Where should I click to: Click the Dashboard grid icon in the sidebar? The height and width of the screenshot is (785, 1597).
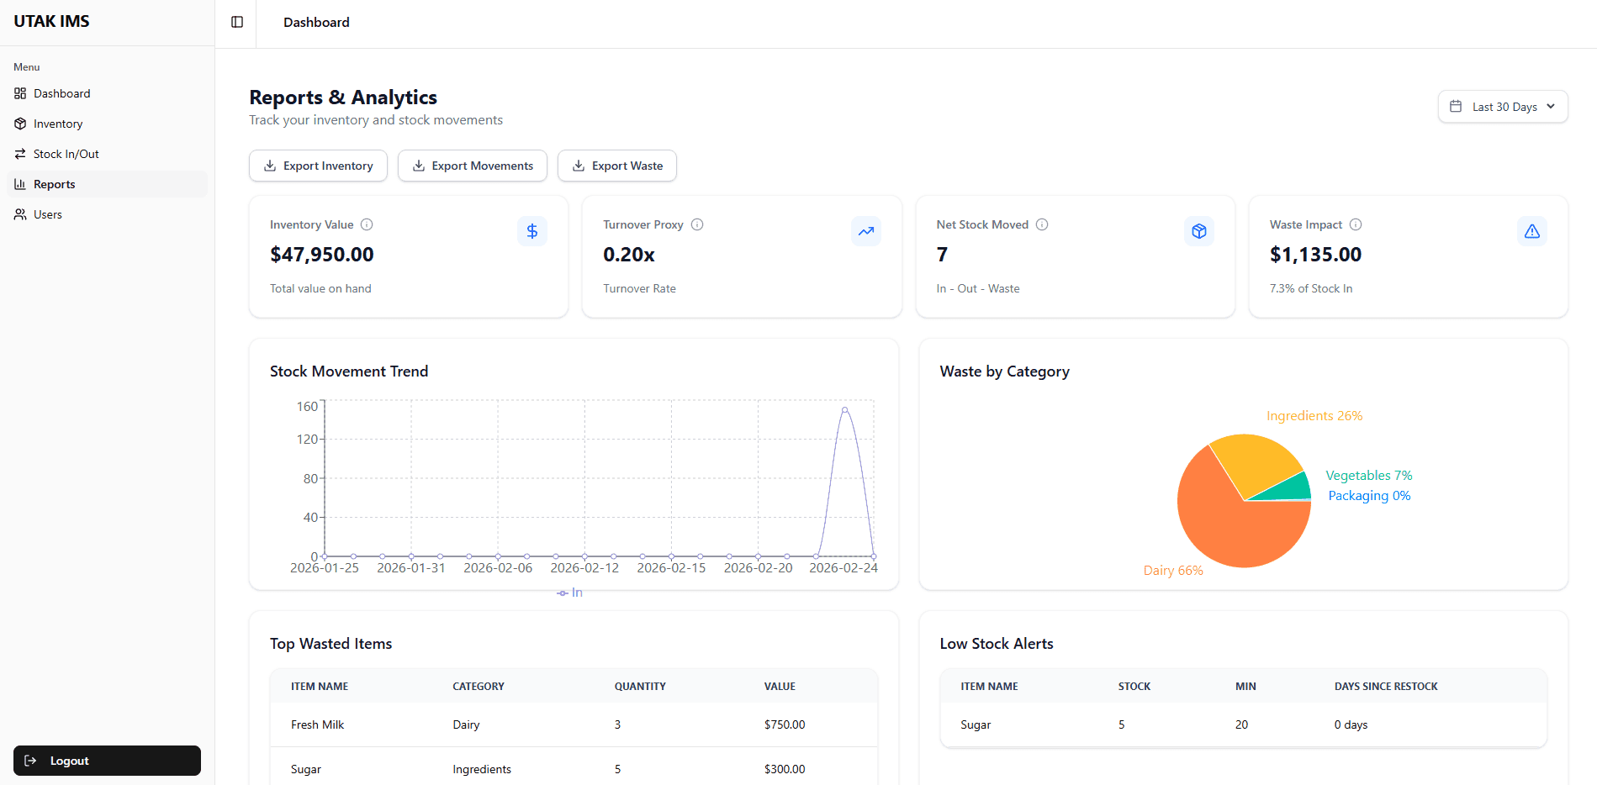click(x=19, y=93)
